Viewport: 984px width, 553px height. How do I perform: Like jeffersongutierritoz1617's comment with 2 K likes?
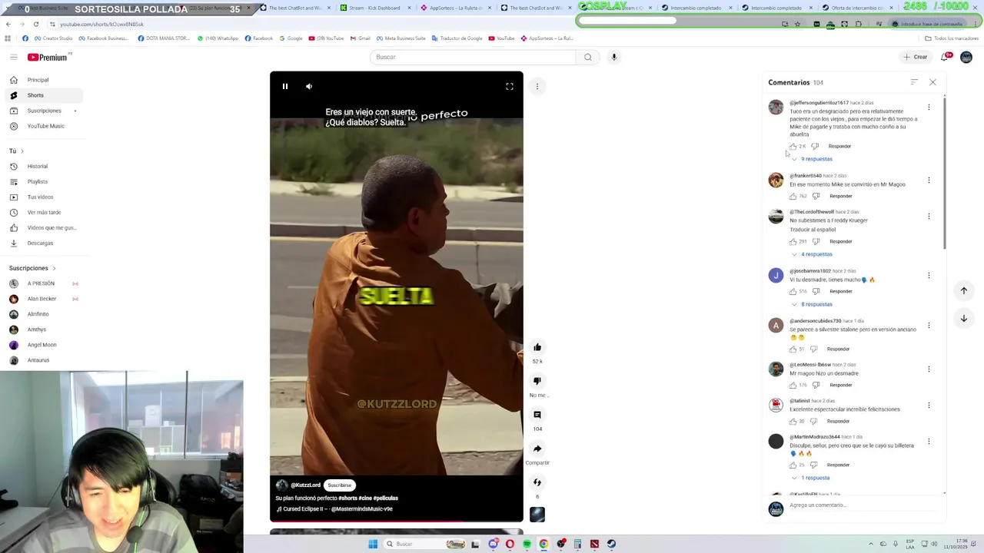[793, 146]
